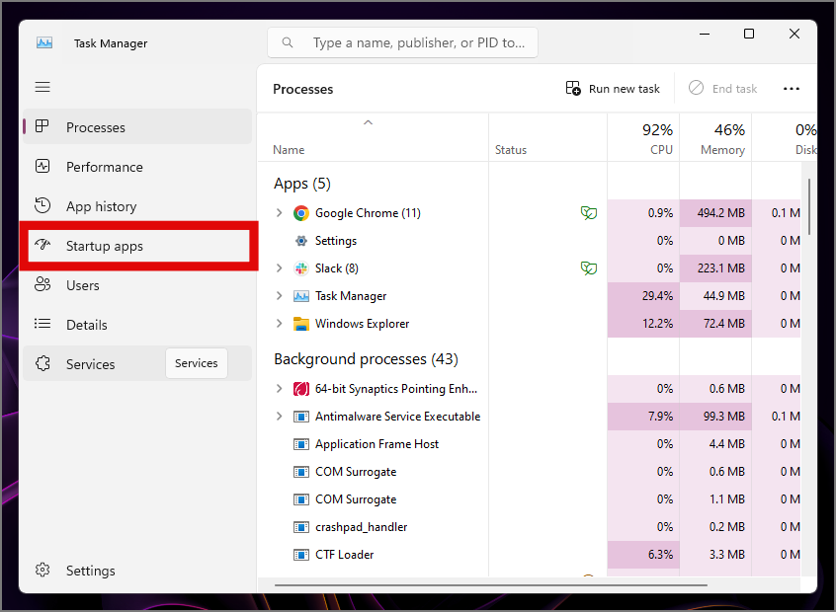Click Chrome's 494.2 MB memory value
Screen dimensions: 836x612
pyautogui.click(x=720, y=213)
